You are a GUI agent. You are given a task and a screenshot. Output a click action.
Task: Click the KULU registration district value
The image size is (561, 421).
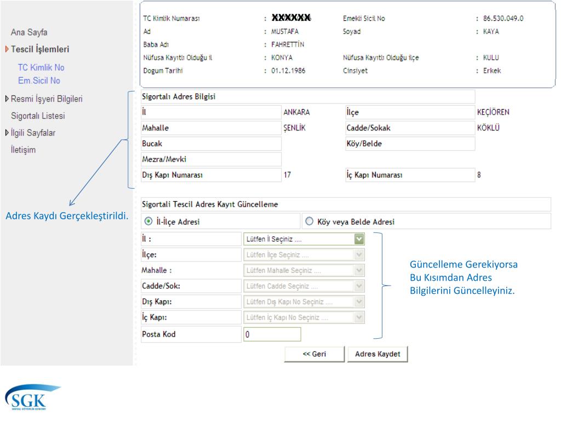point(491,58)
